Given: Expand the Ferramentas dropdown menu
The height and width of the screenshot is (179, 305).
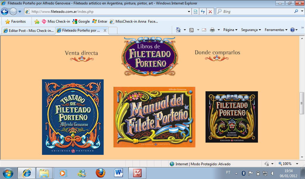Looking at the screenshot, I should [x=276, y=30].
